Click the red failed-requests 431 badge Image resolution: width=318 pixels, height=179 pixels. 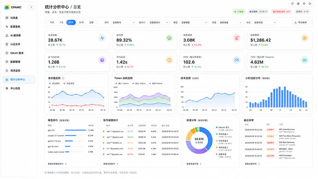(281, 12)
